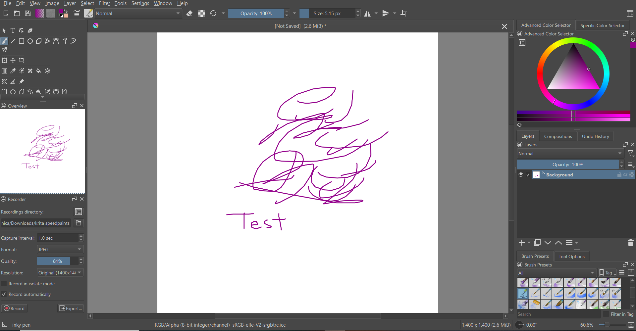Select the Freehand Brush tool
Viewport: 636px width, 331px height.
[x=4, y=41]
